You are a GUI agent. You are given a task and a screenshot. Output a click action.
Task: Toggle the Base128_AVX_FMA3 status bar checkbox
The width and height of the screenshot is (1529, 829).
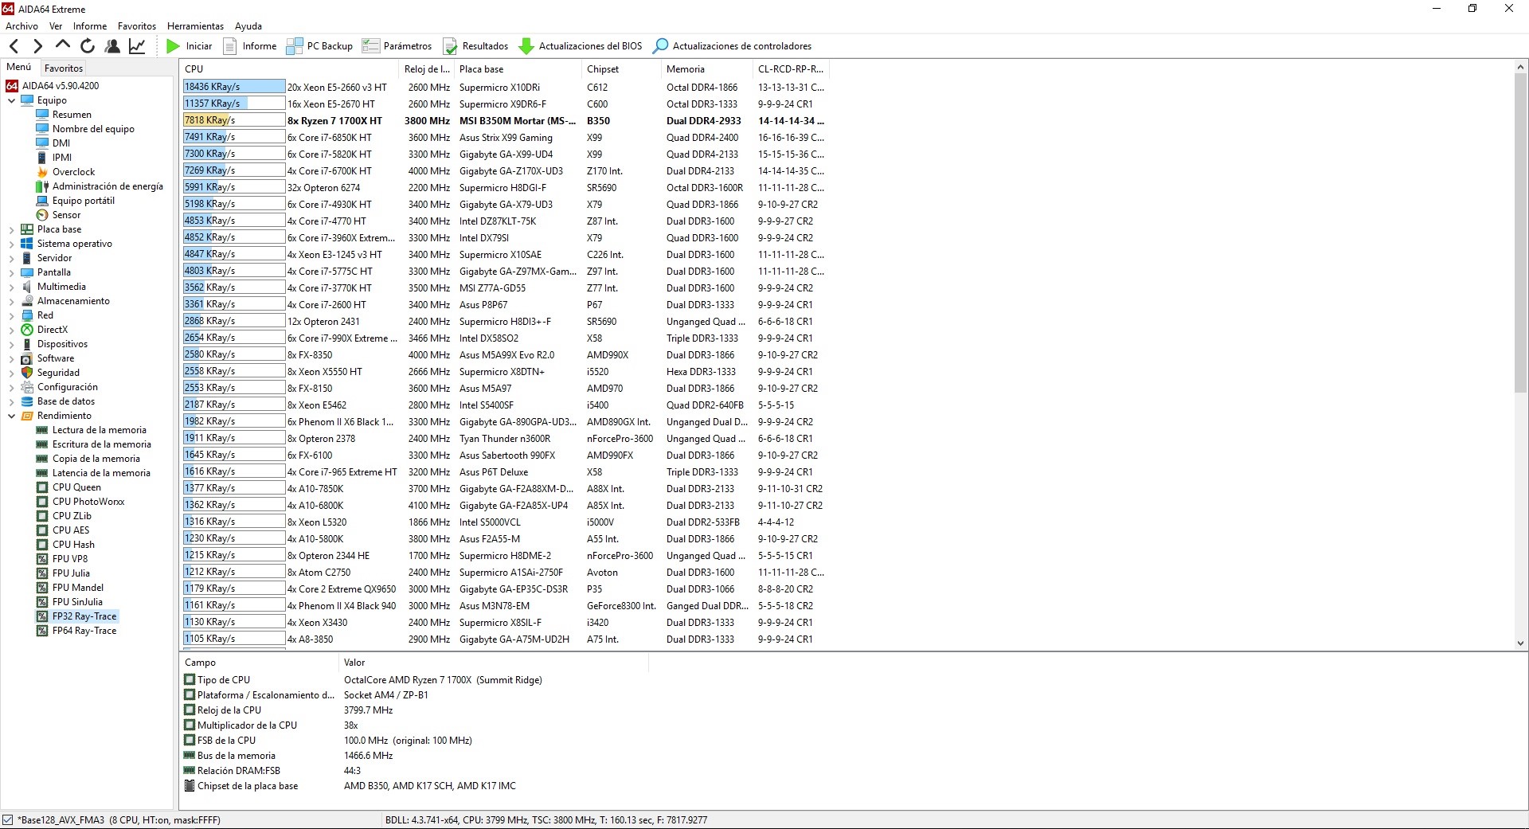pos(8,820)
